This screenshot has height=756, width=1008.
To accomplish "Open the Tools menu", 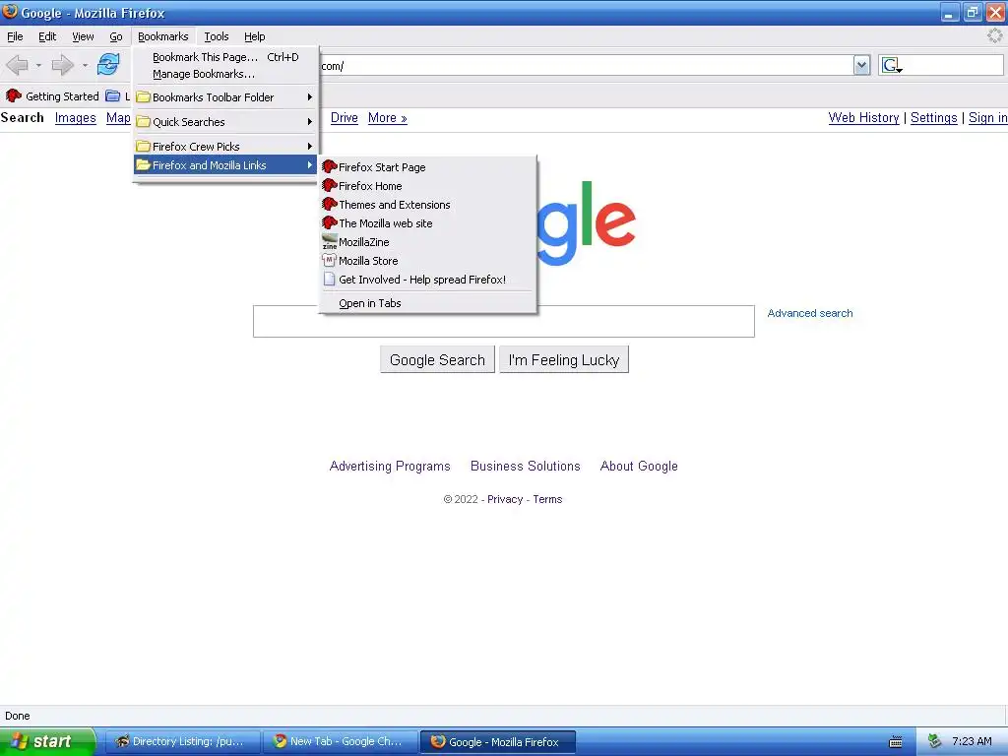I will pos(217,36).
